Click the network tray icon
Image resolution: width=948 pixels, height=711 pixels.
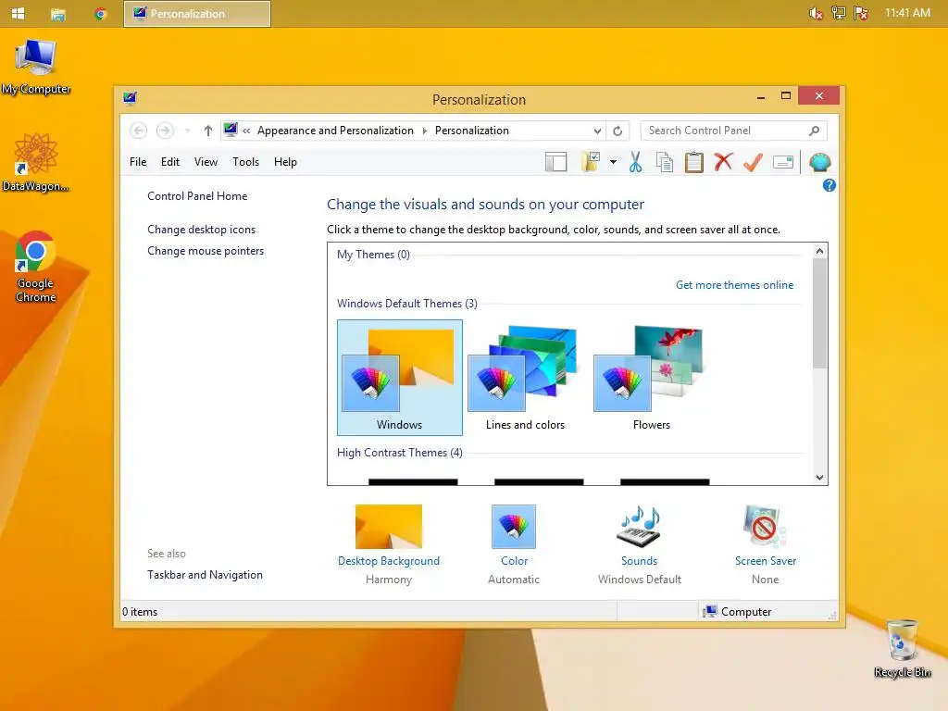point(839,13)
